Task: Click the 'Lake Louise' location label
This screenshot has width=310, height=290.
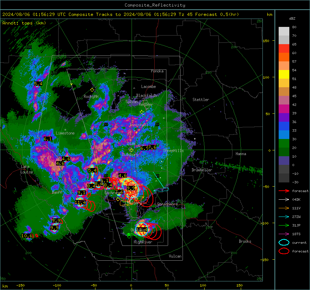Action: [x=27, y=169]
